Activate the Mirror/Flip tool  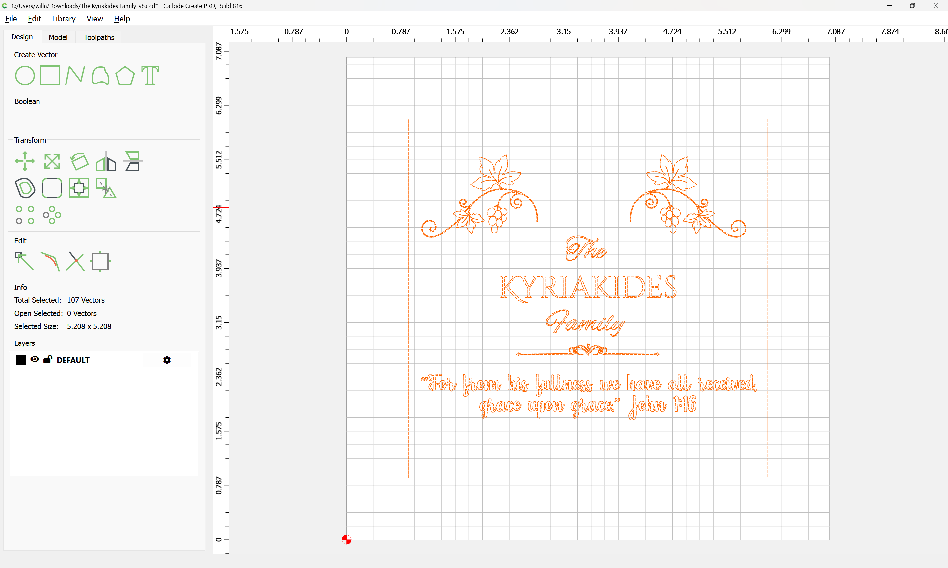106,161
